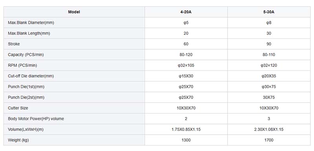Click the 2.30X1.08X1.15 volume cell
Screen dimensions: 314x151
(x=269, y=129)
